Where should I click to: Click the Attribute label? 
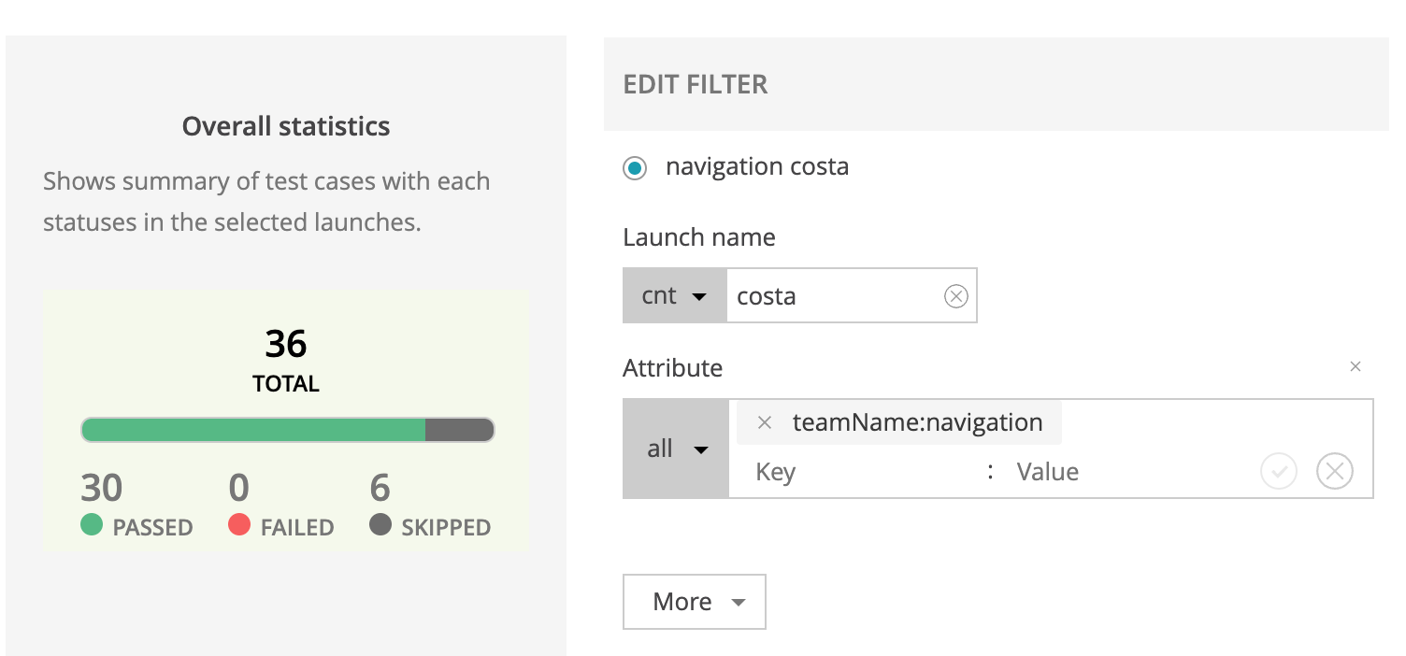[673, 368]
